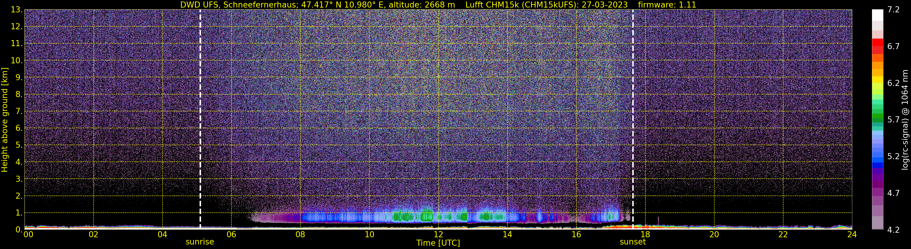911x249 pixels.
Task: Click the colorbar value 6.7
Action: [x=893, y=46]
